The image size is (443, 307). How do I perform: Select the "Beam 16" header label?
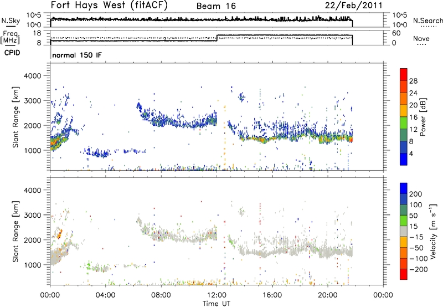pyautogui.click(x=216, y=6)
